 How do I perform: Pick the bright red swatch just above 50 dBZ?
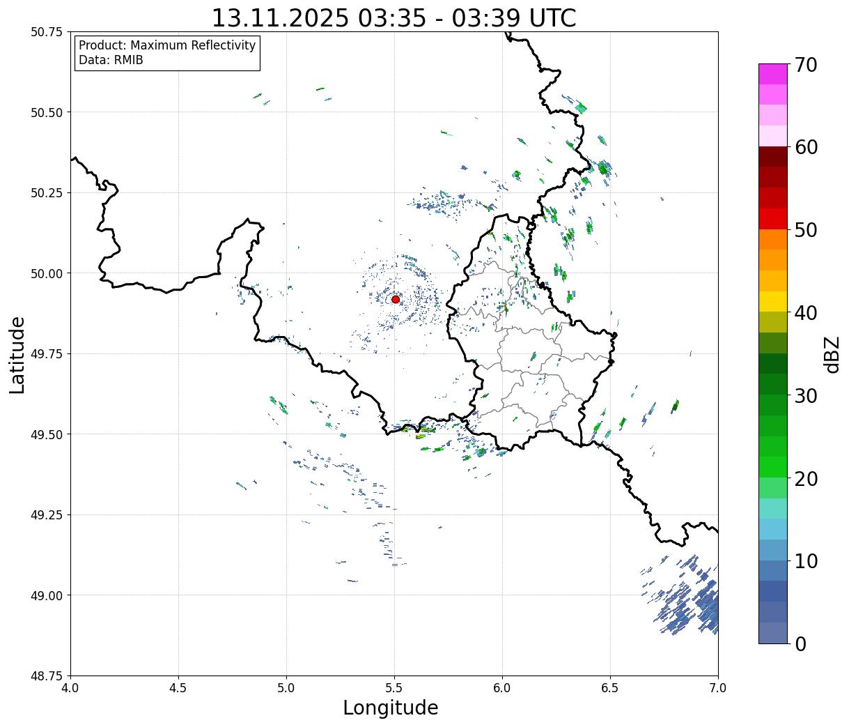pyautogui.click(x=772, y=218)
